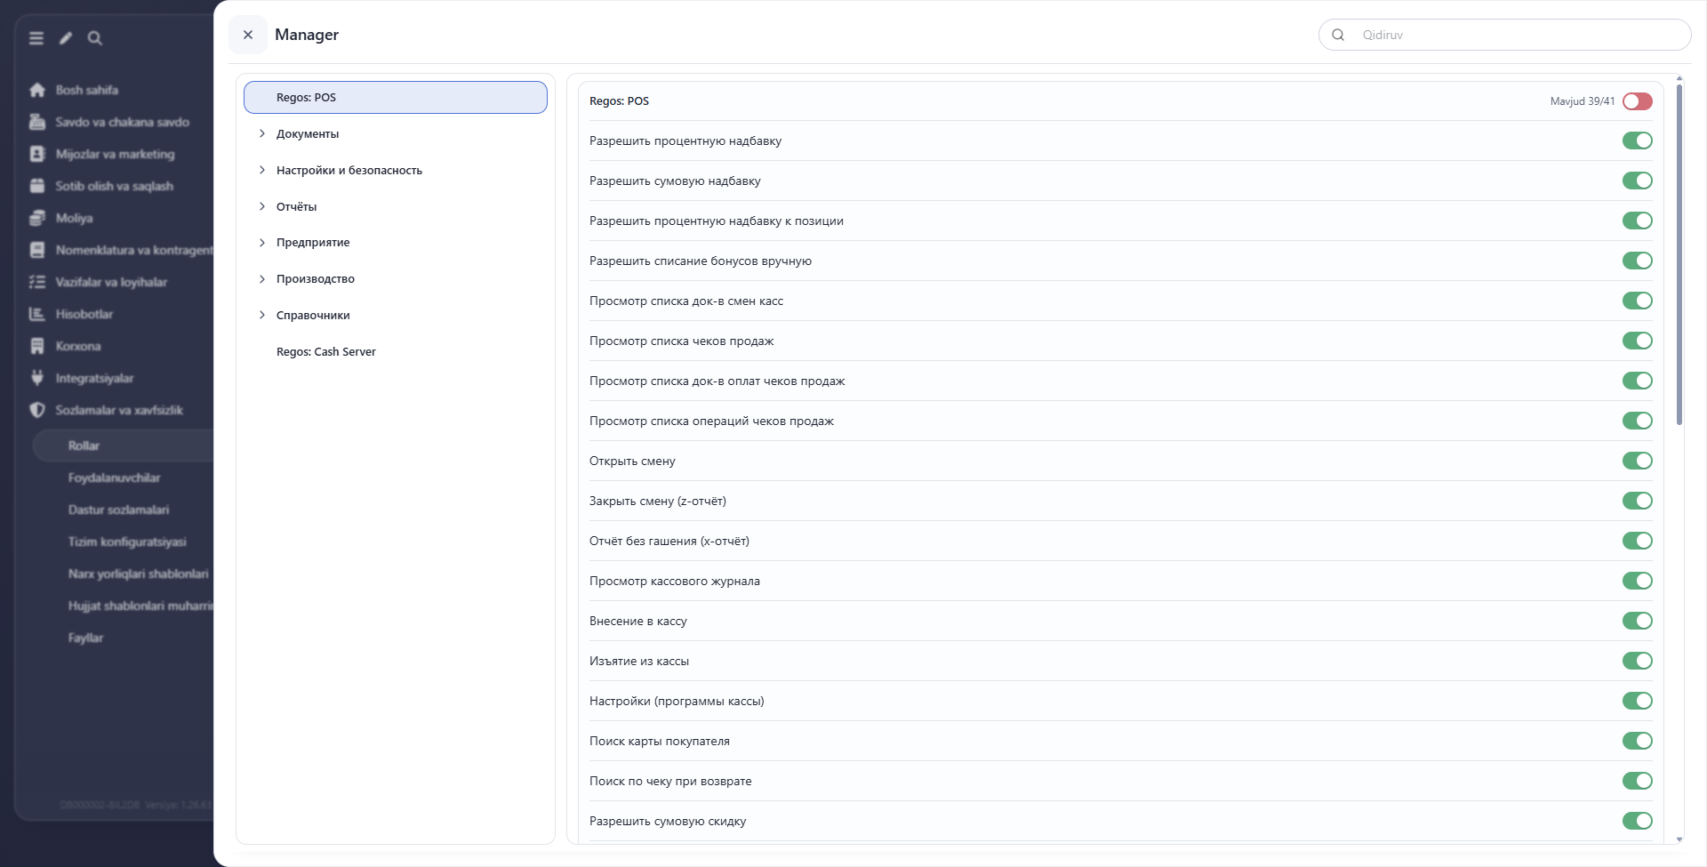
Task: Switch off Закрыть смену (z-отчёт) permission
Action: click(1638, 501)
